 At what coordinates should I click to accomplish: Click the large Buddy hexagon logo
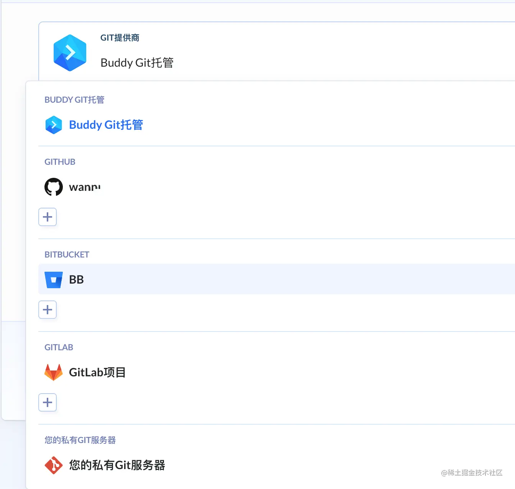(x=70, y=53)
